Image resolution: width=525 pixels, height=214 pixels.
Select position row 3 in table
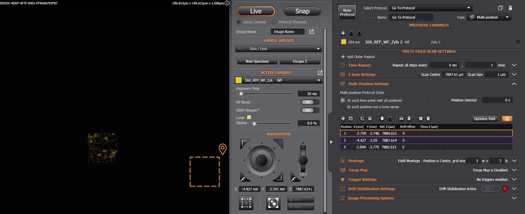coord(426,147)
